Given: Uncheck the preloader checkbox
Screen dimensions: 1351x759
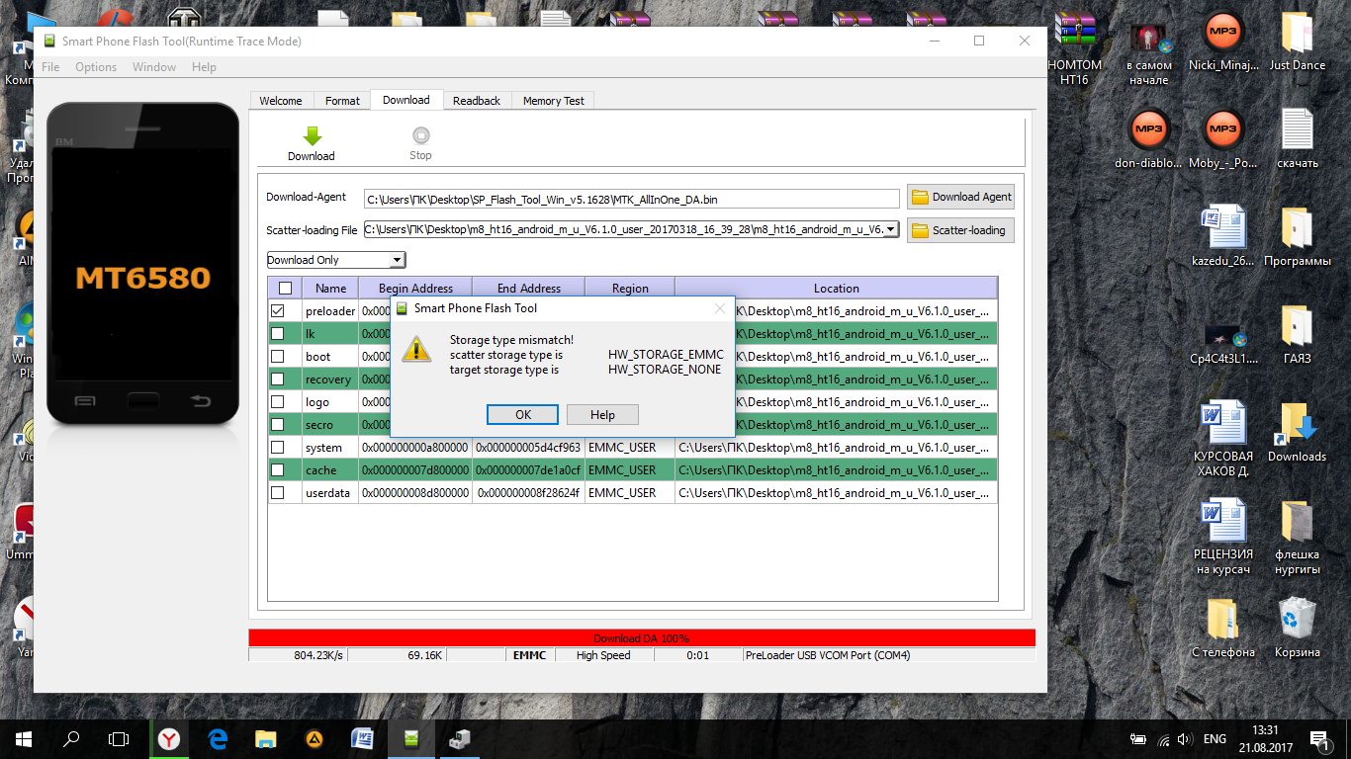Looking at the screenshot, I should 278,311.
